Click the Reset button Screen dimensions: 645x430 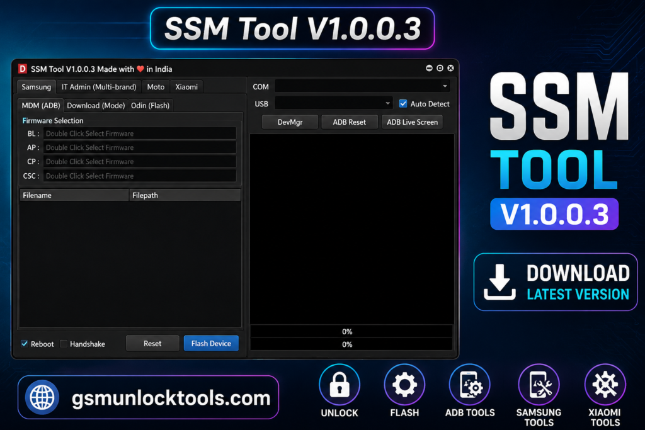(x=152, y=343)
